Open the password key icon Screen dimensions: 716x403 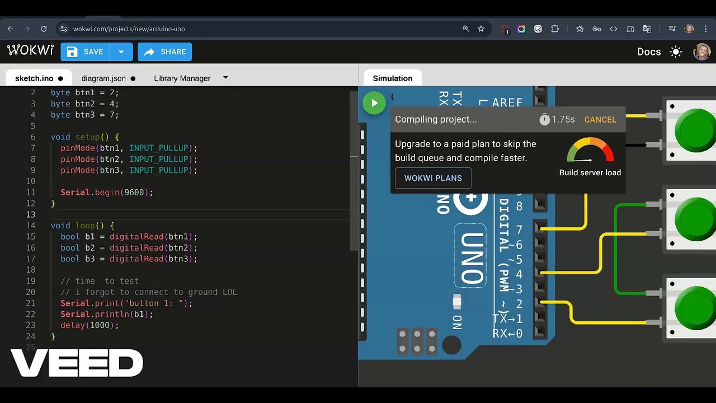[597, 29]
